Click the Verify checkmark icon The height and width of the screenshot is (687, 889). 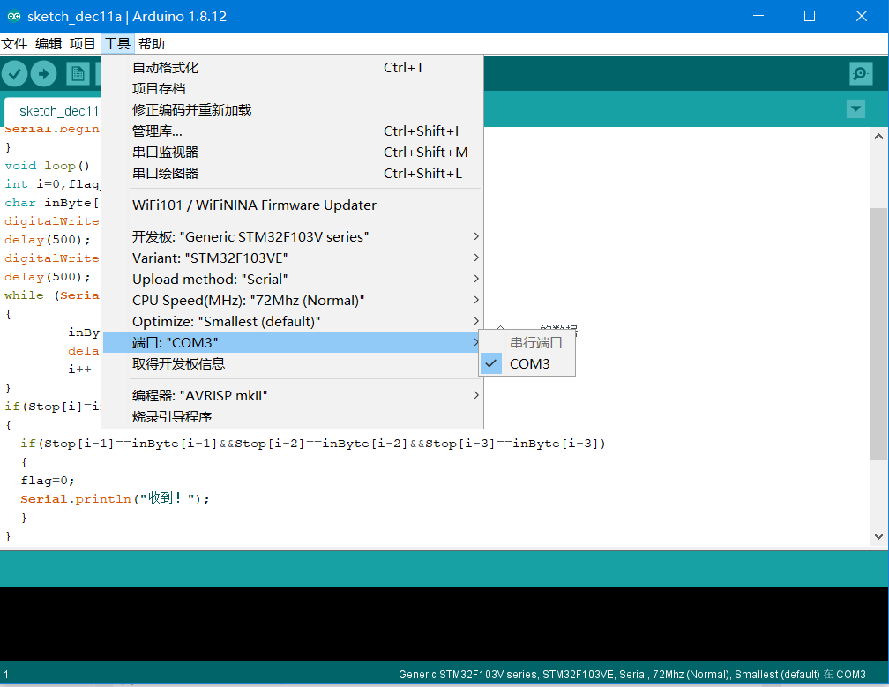[x=15, y=74]
